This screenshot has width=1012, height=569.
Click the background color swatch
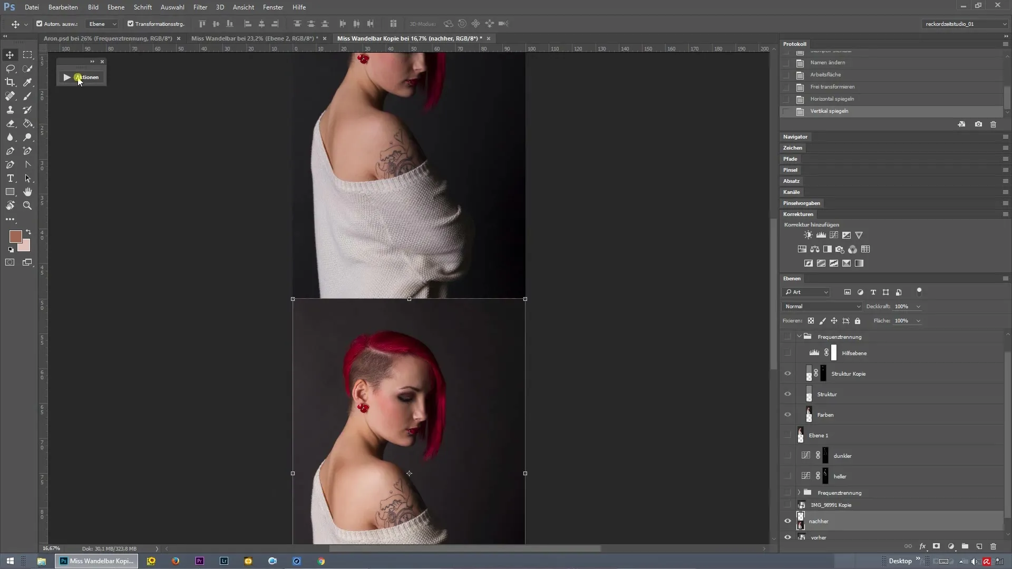pyautogui.click(x=25, y=247)
